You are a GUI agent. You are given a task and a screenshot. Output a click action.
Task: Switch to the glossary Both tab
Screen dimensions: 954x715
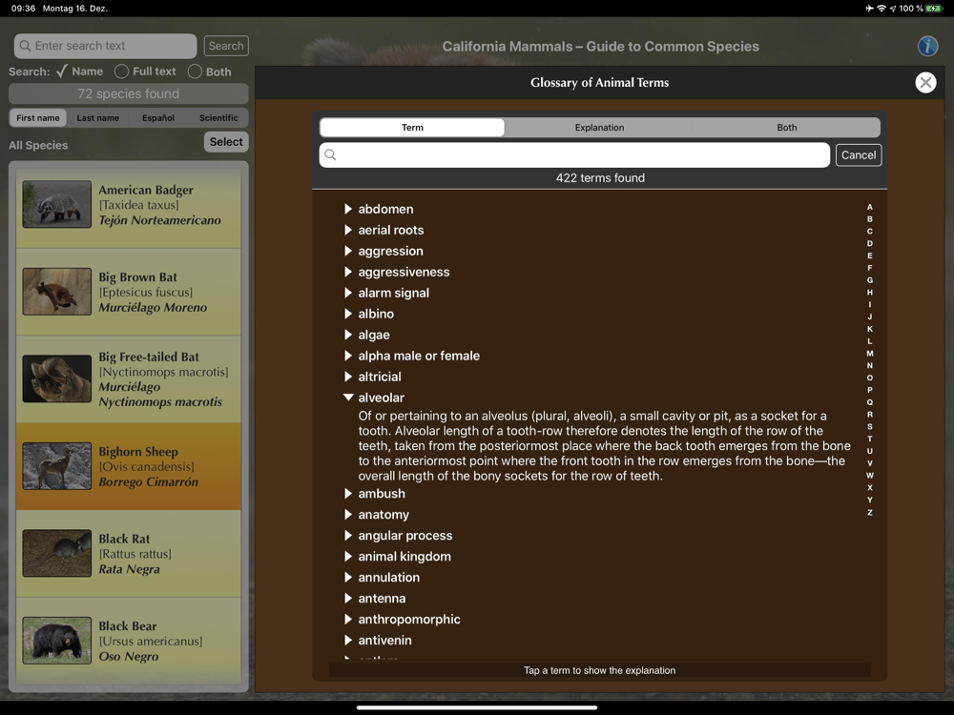coord(786,127)
